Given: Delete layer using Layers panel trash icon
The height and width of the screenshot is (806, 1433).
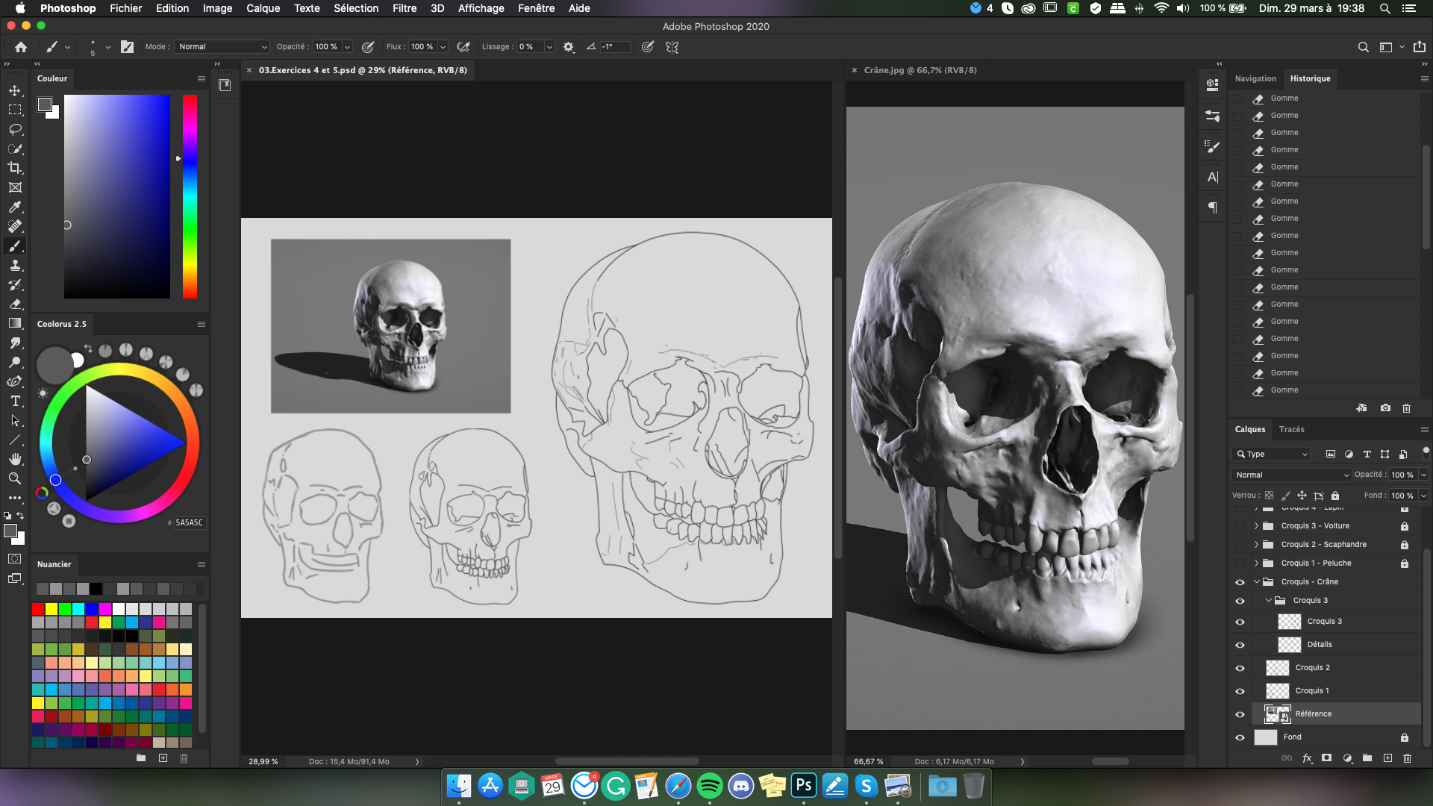Looking at the screenshot, I should coord(1407,758).
